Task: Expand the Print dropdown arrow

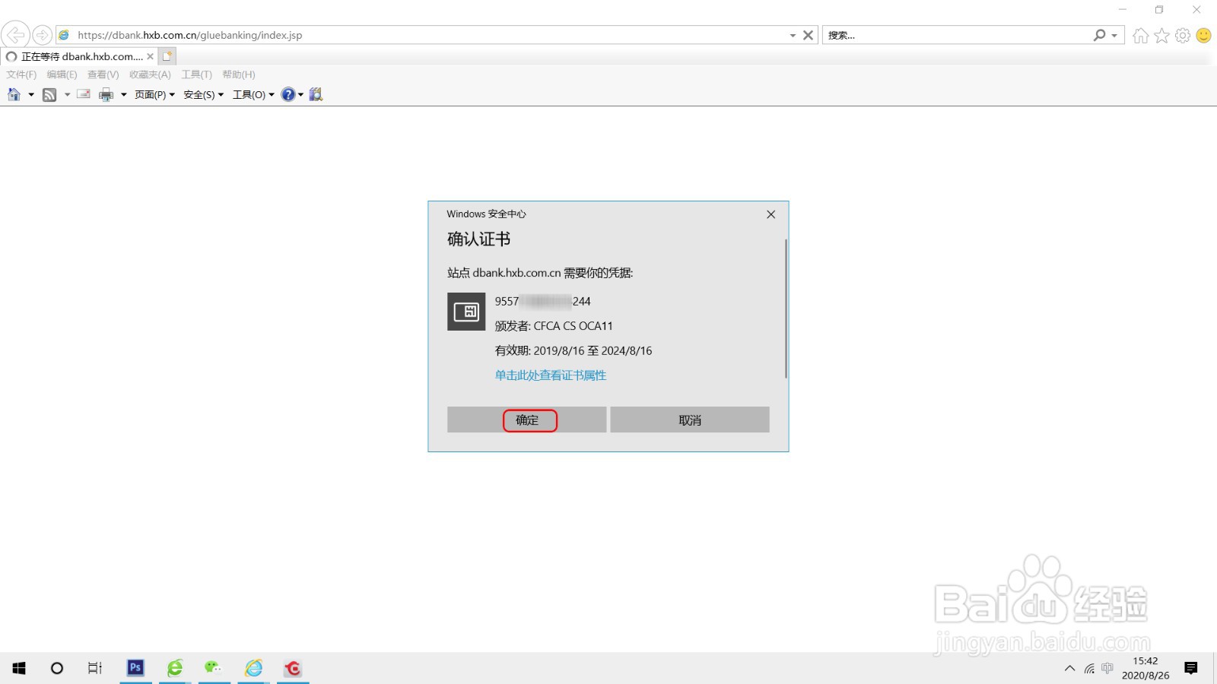Action: coord(123,94)
